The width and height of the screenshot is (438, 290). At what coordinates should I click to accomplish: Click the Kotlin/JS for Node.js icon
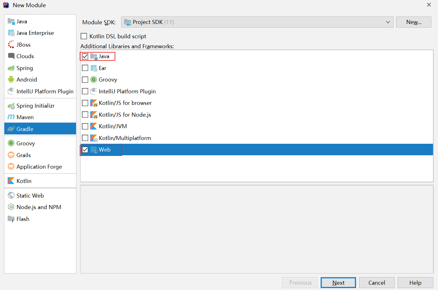click(94, 115)
